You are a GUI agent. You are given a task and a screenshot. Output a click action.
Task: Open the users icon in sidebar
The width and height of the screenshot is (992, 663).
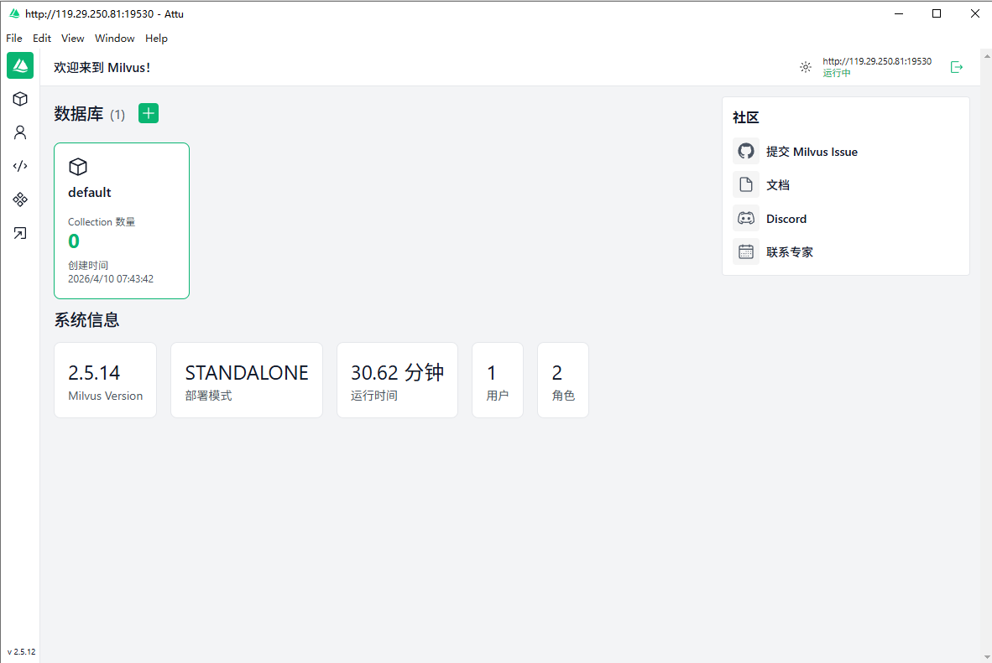tap(20, 132)
